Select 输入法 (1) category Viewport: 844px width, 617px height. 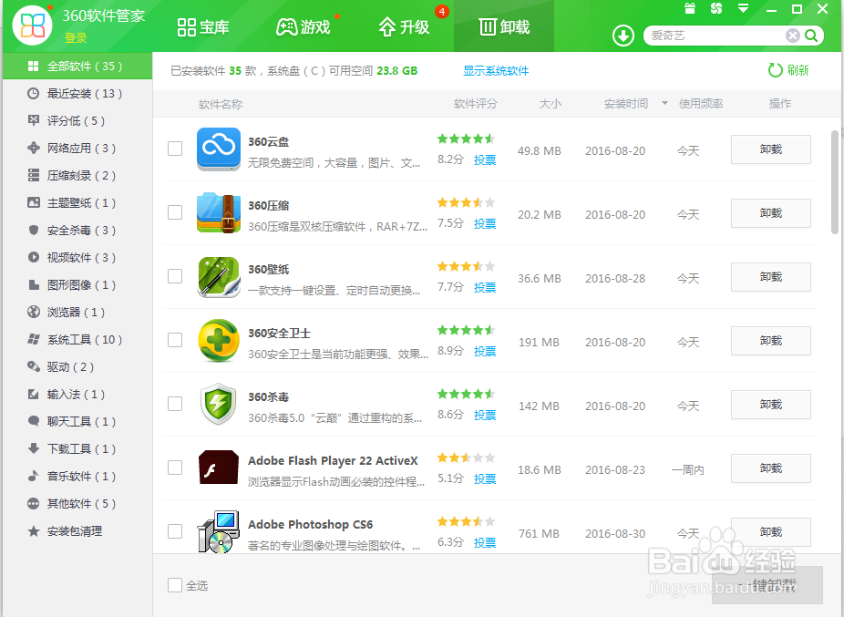click(77, 394)
